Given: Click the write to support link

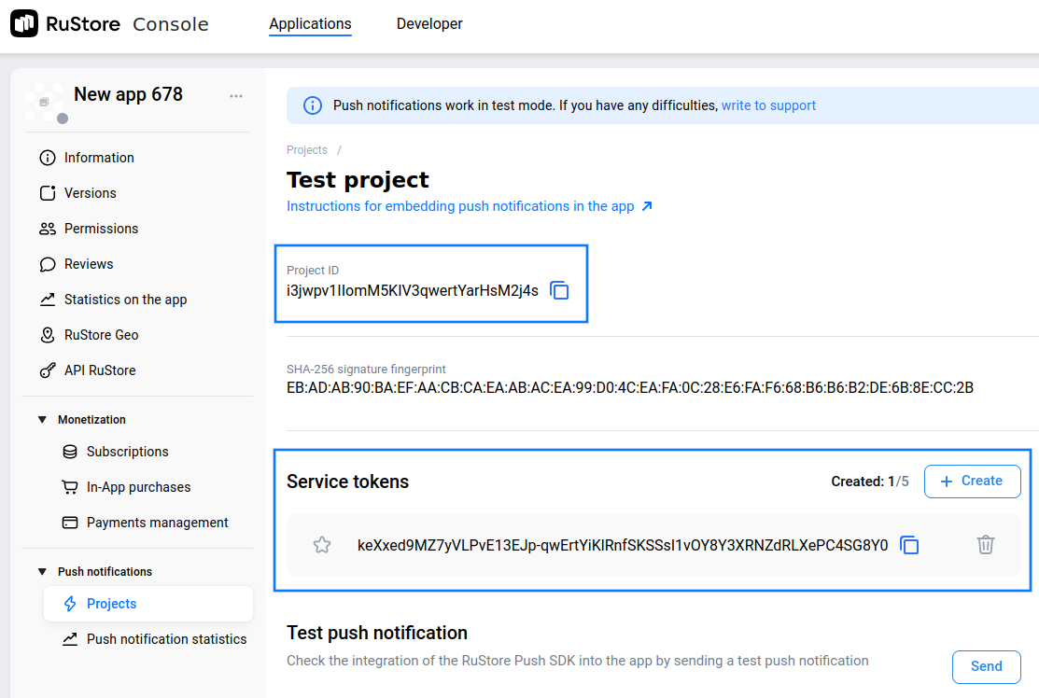Looking at the screenshot, I should coord(768,105).
